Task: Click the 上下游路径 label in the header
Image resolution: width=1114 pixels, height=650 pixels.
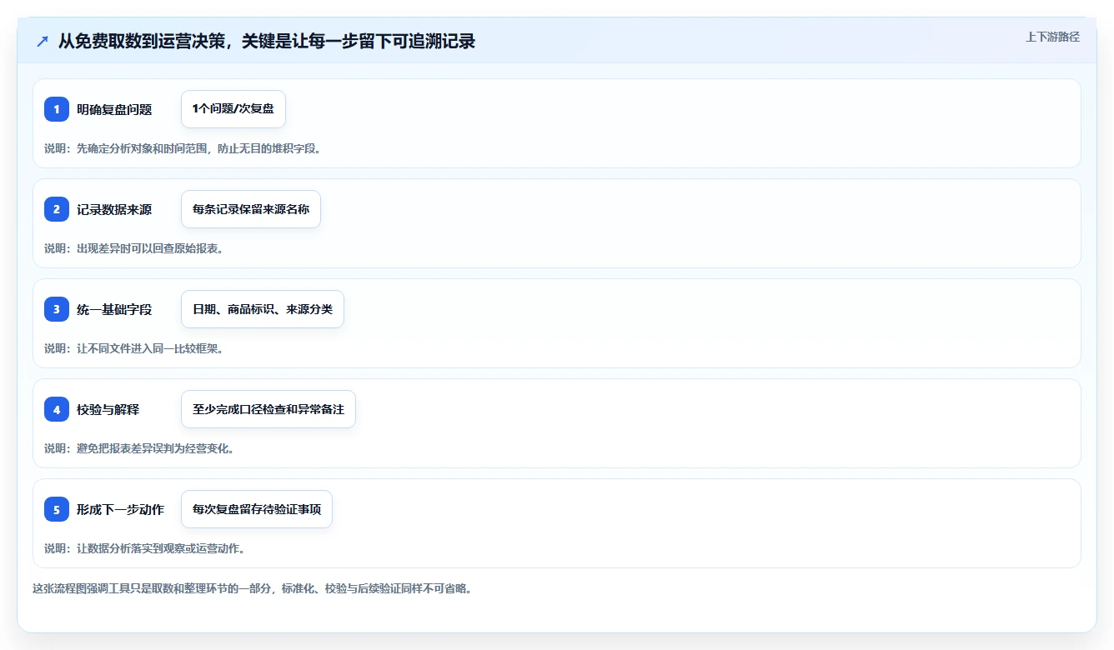Action: pyautogui.click(x=1052, y=37)
